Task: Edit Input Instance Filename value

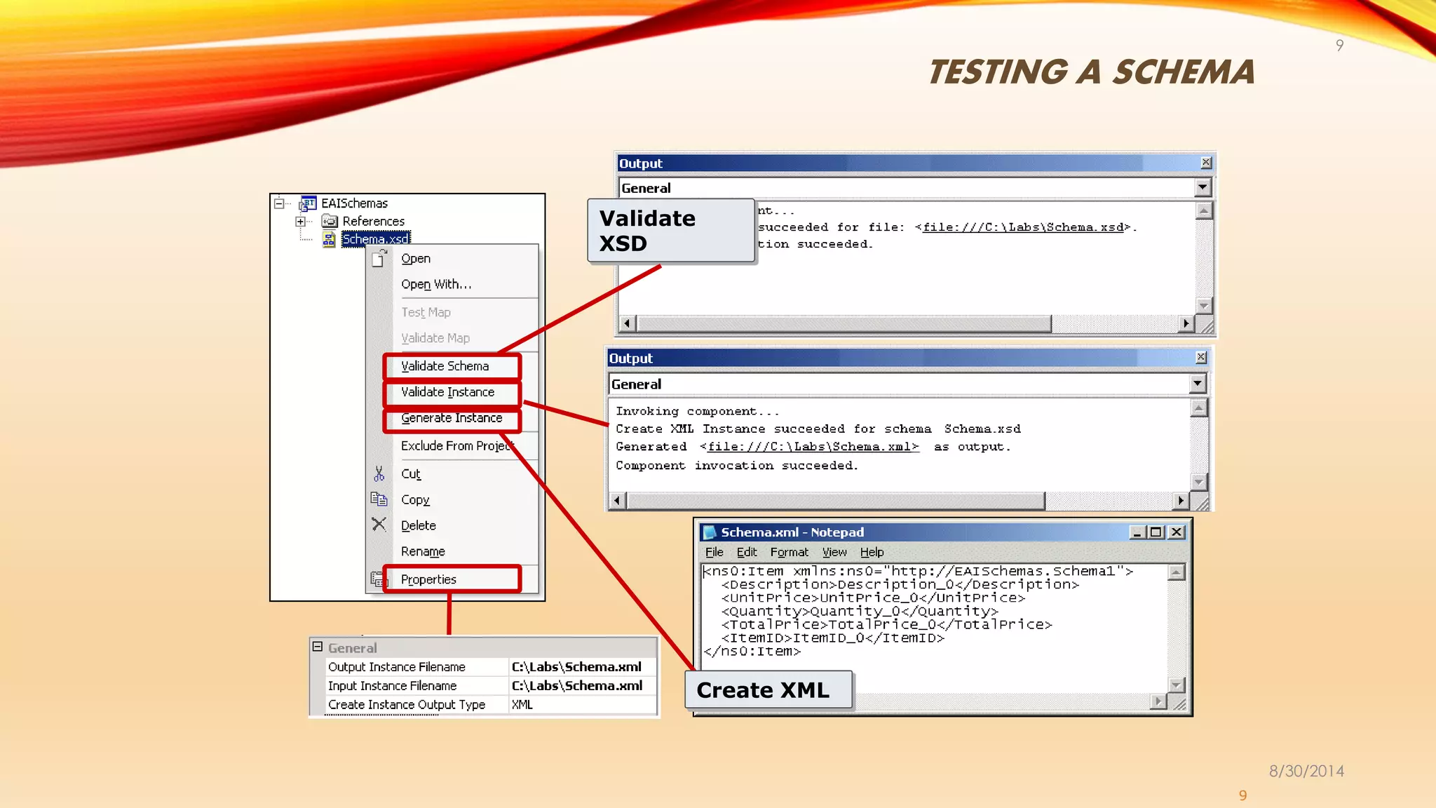Action: tap(582, 686)
